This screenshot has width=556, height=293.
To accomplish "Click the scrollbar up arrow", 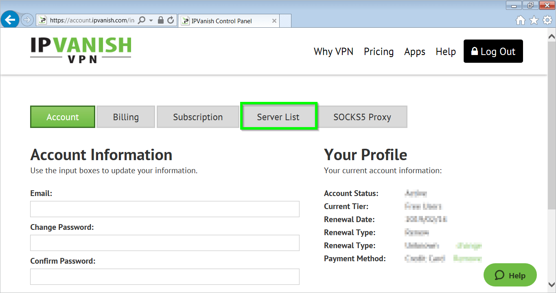I will tap(552, 37).
